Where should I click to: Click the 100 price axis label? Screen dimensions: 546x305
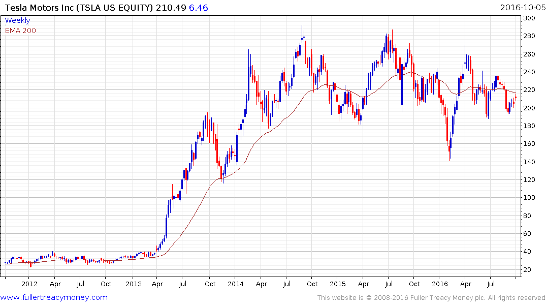pyautogui.click(x=529, y=198)
